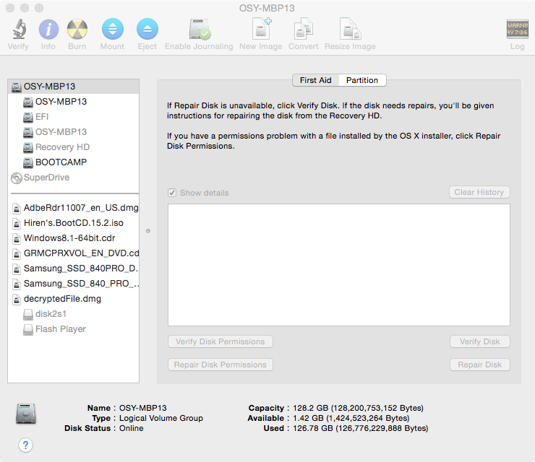This screenshot has width=535, height=462.
Task: Select the EFI partition in sidebar
Action: click(x=73, y=117)
